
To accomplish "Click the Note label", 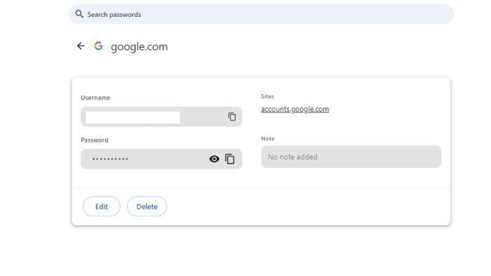I will pos(268,138).
